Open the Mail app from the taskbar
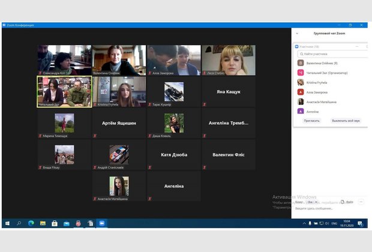The image size is (372, 252). click(x=66, y=223)
